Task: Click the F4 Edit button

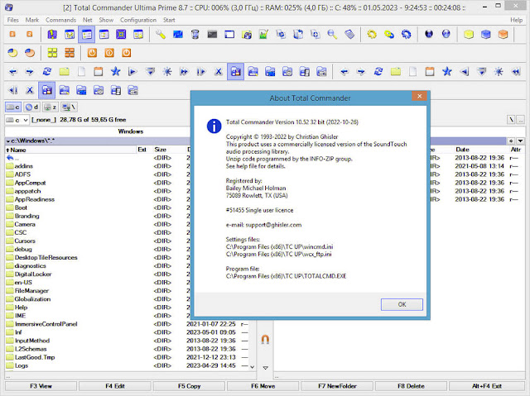Action: 115,386
